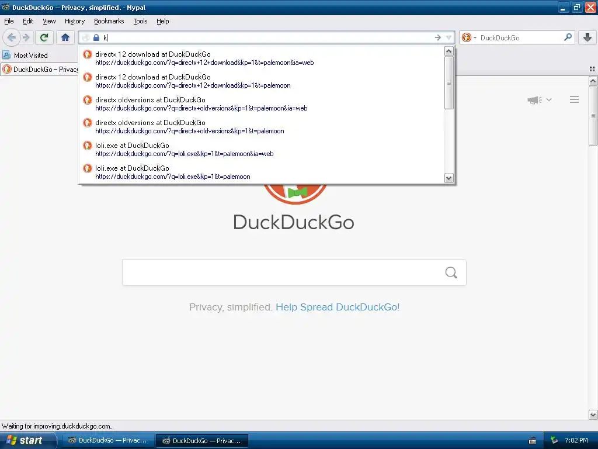Open the Bookmarks menu

click(109, 21)
